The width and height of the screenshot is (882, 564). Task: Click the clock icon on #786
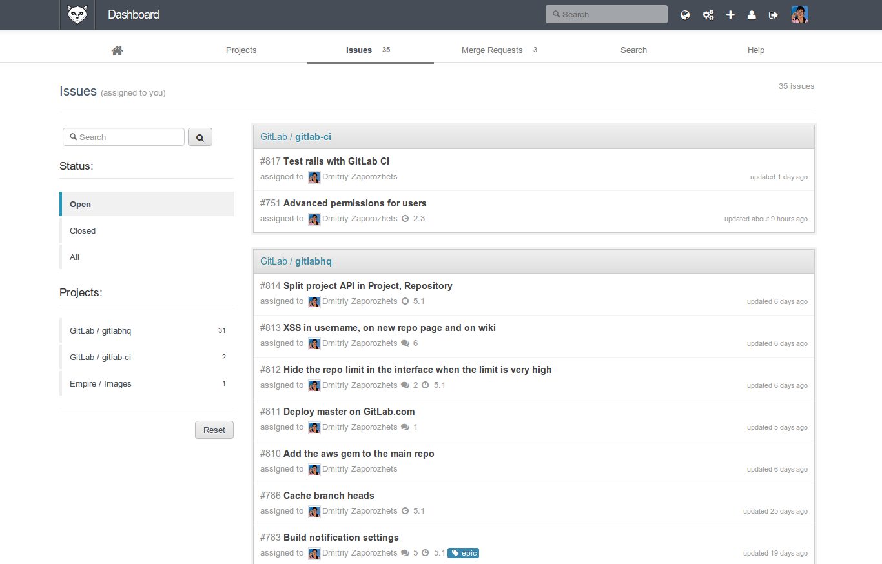[405, 511]
